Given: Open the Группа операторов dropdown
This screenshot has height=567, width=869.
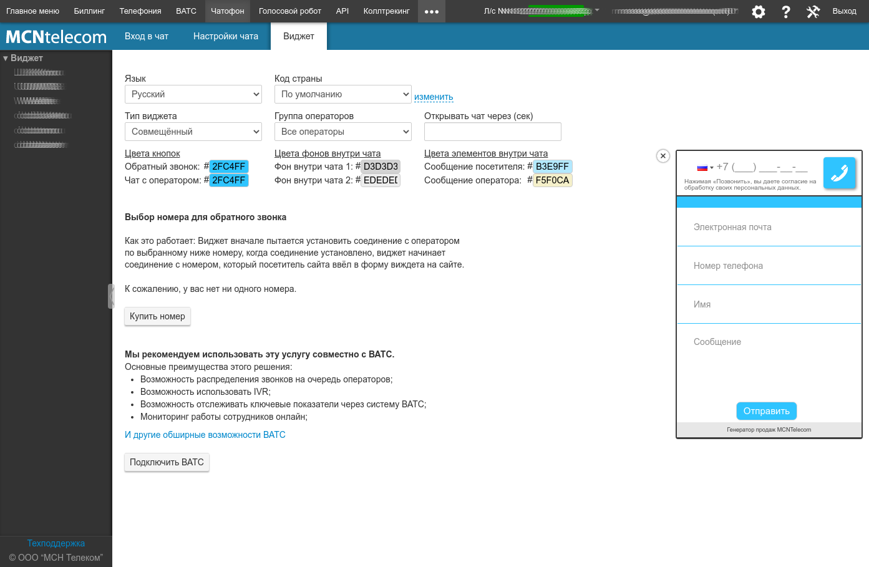Looking at the screenshot, I should pos(343,132).
